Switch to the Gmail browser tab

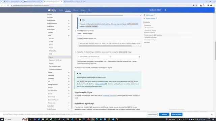(13, 2)
